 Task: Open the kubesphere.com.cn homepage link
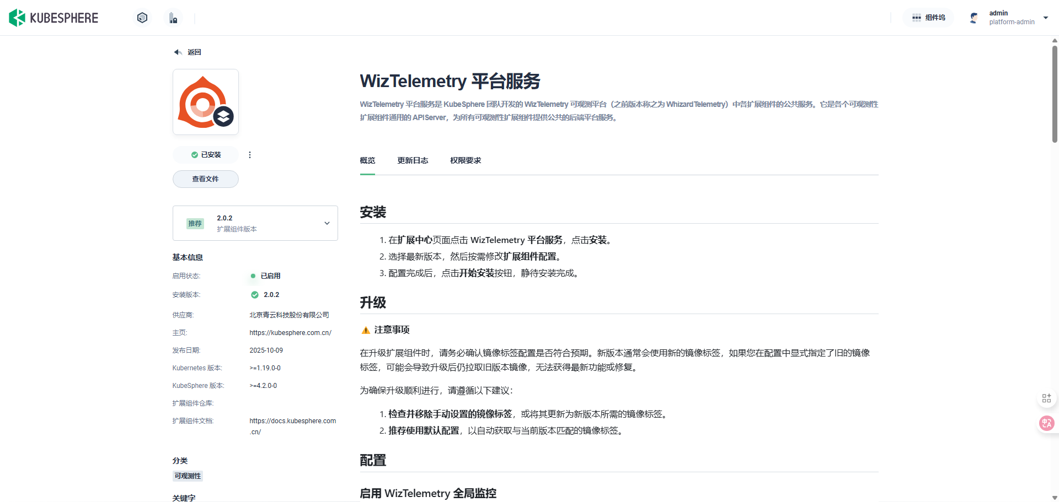[290, 333]
